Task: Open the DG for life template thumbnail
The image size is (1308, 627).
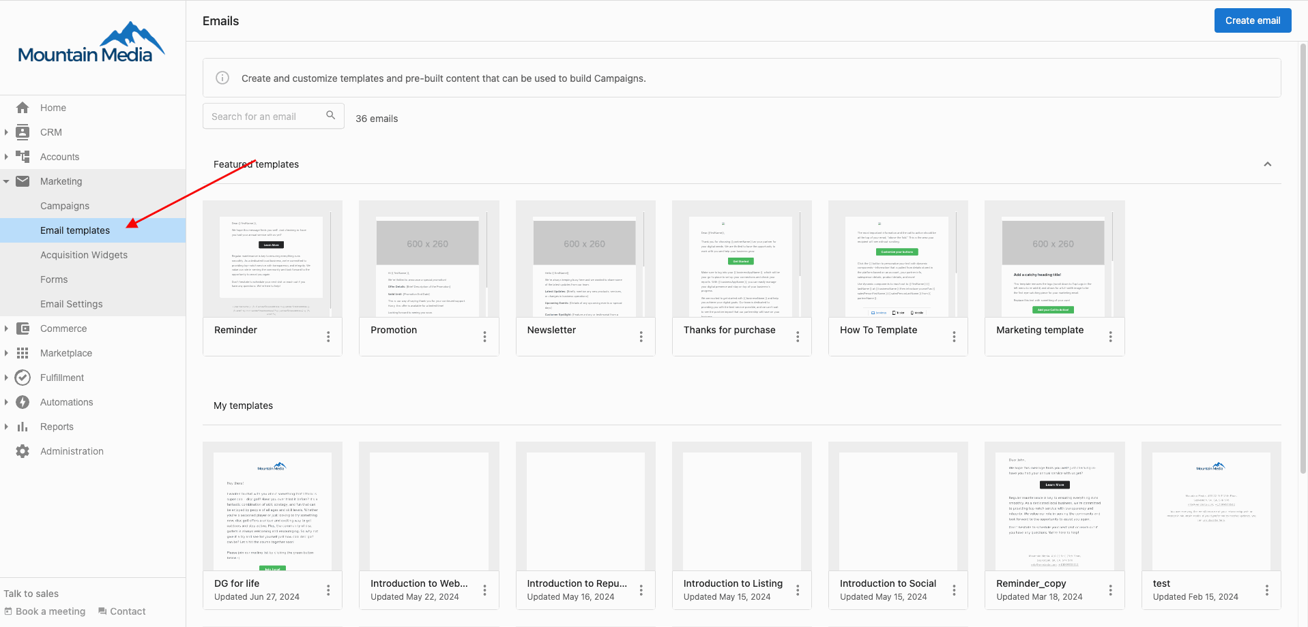Action: [x=273, y=506]
